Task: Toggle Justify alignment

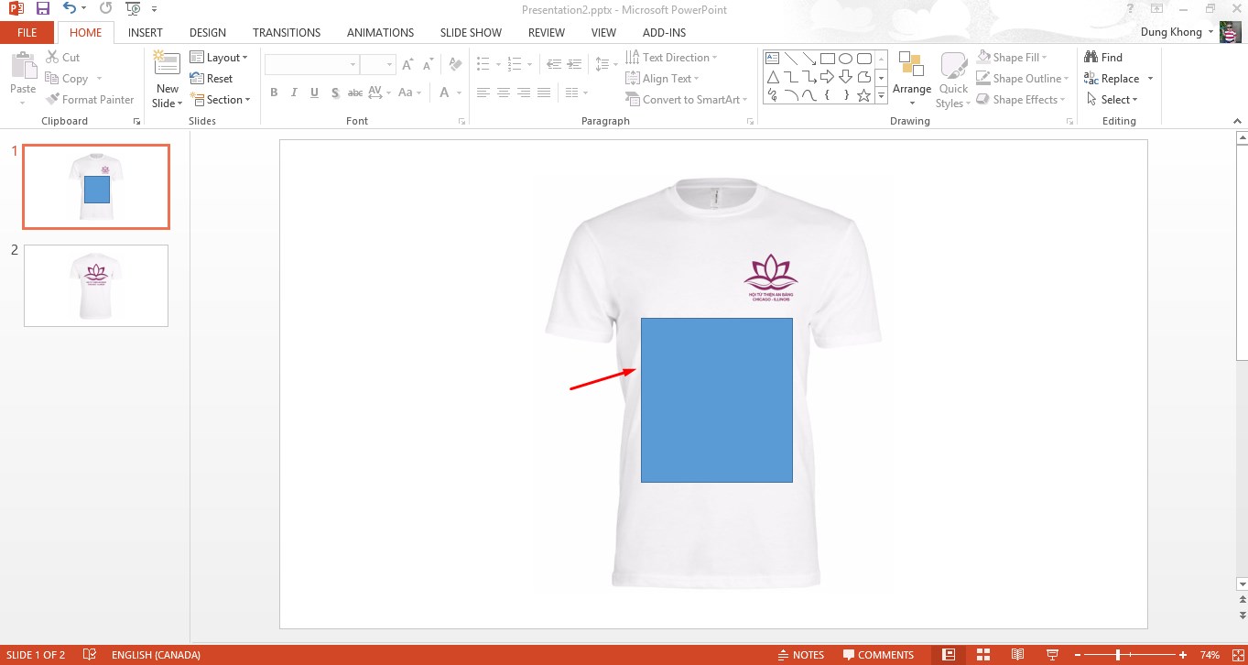Action: pyautogui.click(x=544, y=93)
